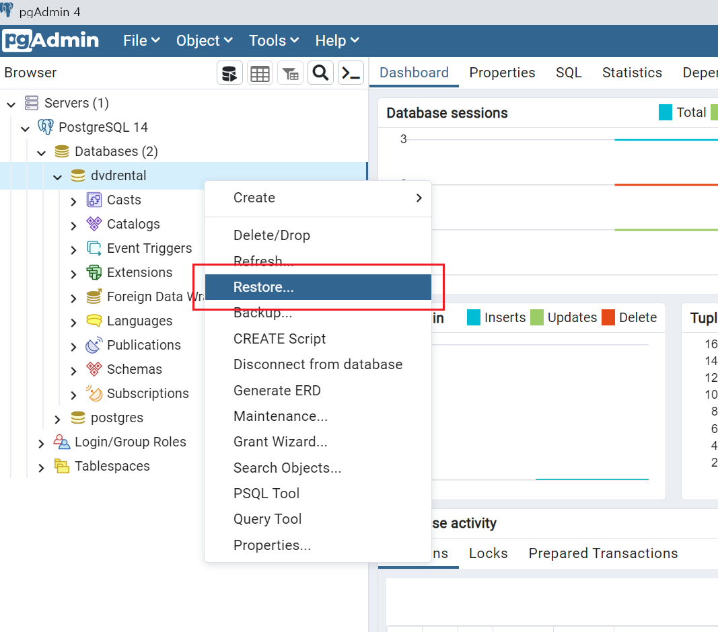This screenshot has width=718, height=632.
Task: Select Query Tool context menu entry
Action: point(318,519)
